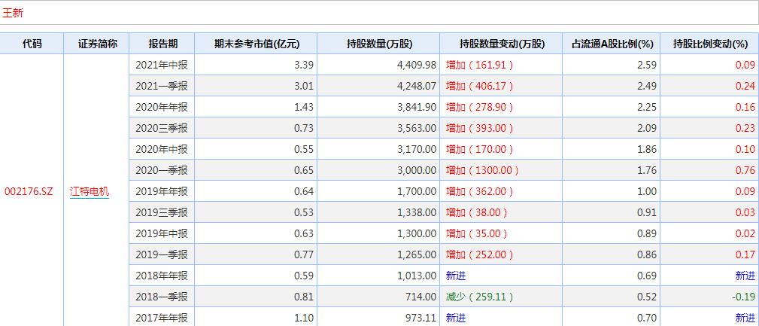Image resolution: width=759 pixels, height=326 pixels.
Task: Click the A-share ratio 2.49 cell
Action: [x=612, y=87]
